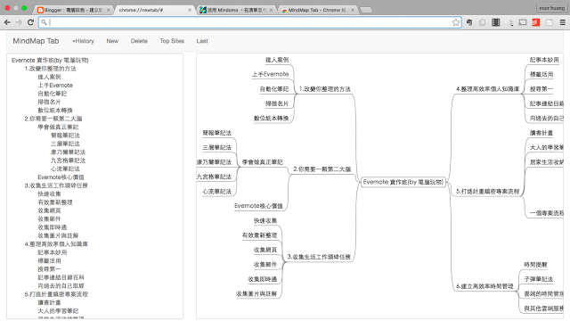This screenshot has width=570, height=321.
Task: Click mind map node '心流筆記法'
Action: tap(217, 192)
